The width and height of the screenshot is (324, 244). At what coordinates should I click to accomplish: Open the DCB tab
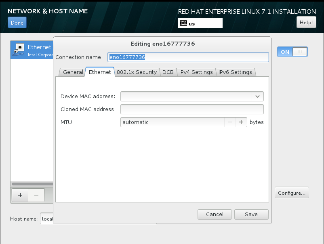click(168, 72)
